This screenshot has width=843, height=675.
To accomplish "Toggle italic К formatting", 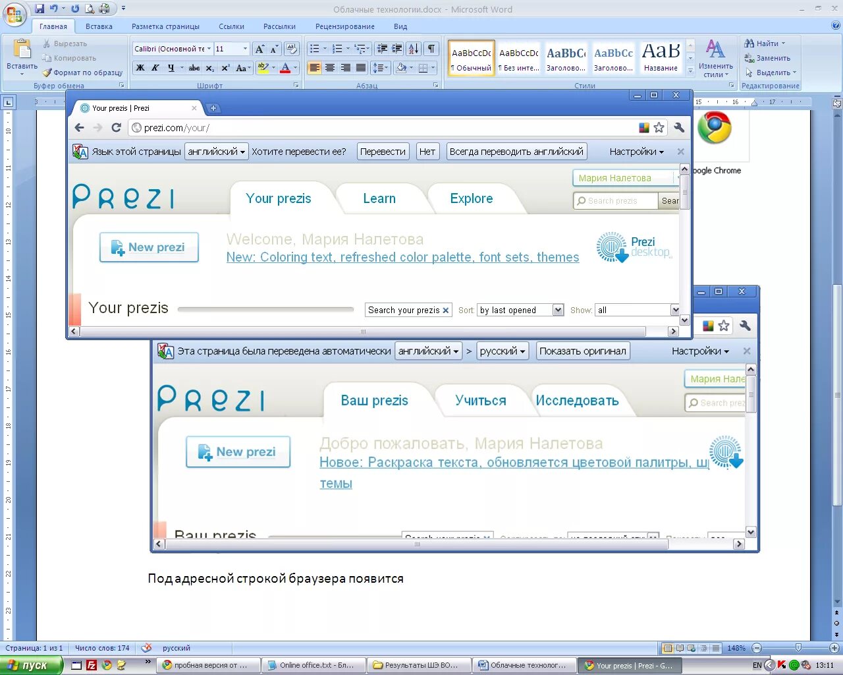I will tap(155, 68).
